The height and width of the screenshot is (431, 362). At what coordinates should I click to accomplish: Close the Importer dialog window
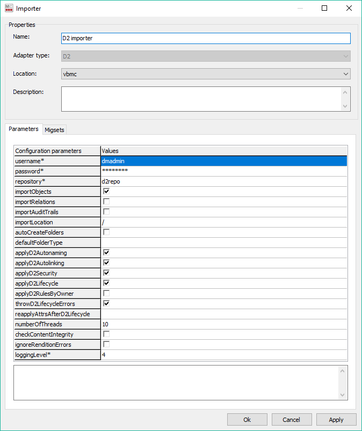(x=349, y=8)
